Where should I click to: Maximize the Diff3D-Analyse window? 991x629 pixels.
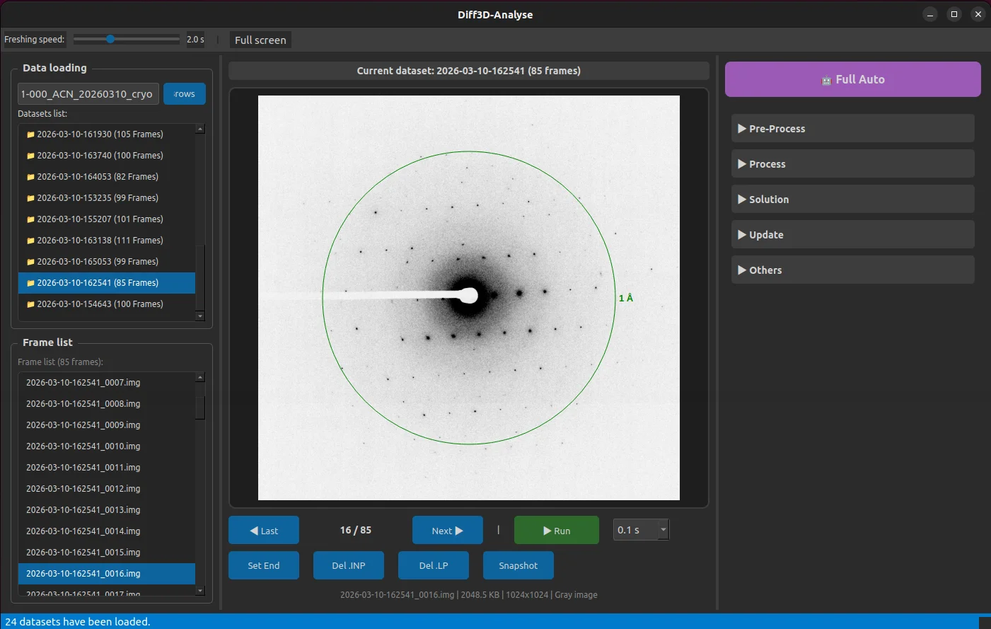coord(954,14)
